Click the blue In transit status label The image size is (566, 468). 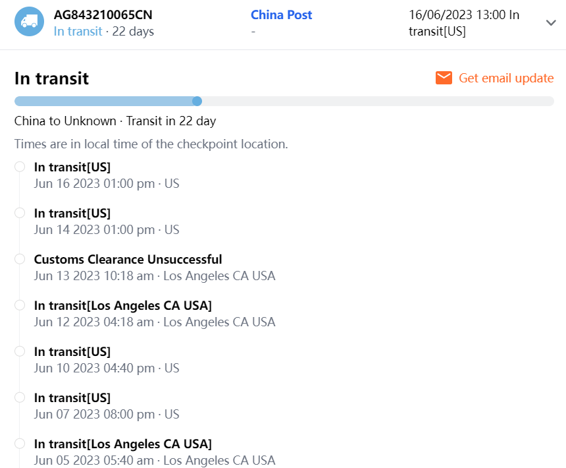pyautogui.click(x=78, y=31)
